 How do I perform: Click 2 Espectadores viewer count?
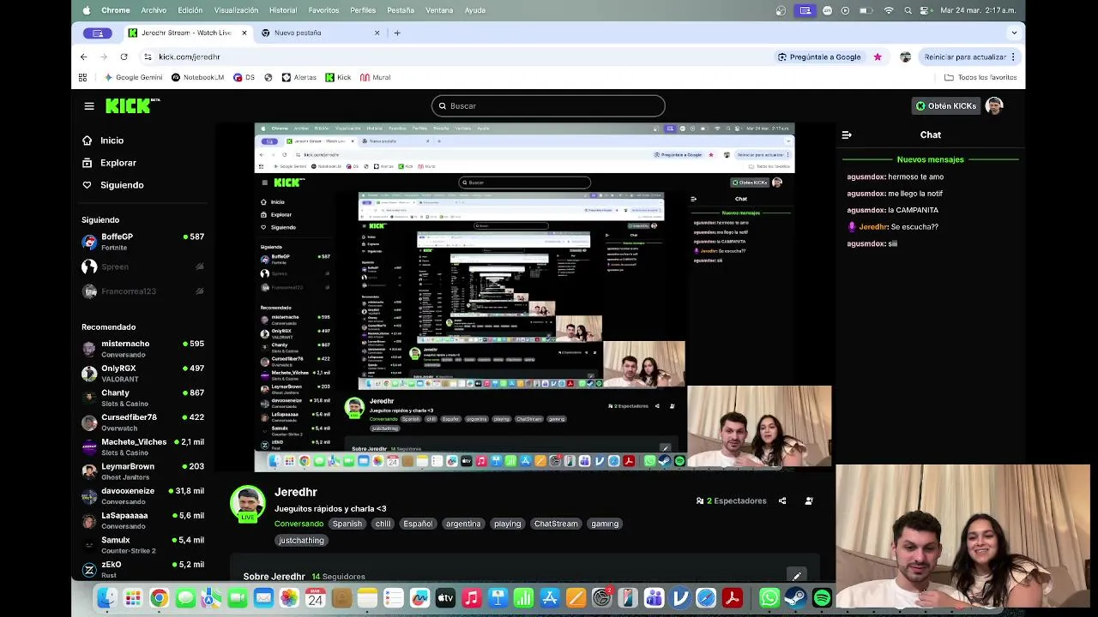pyautogui.click(x=731, y=500)
